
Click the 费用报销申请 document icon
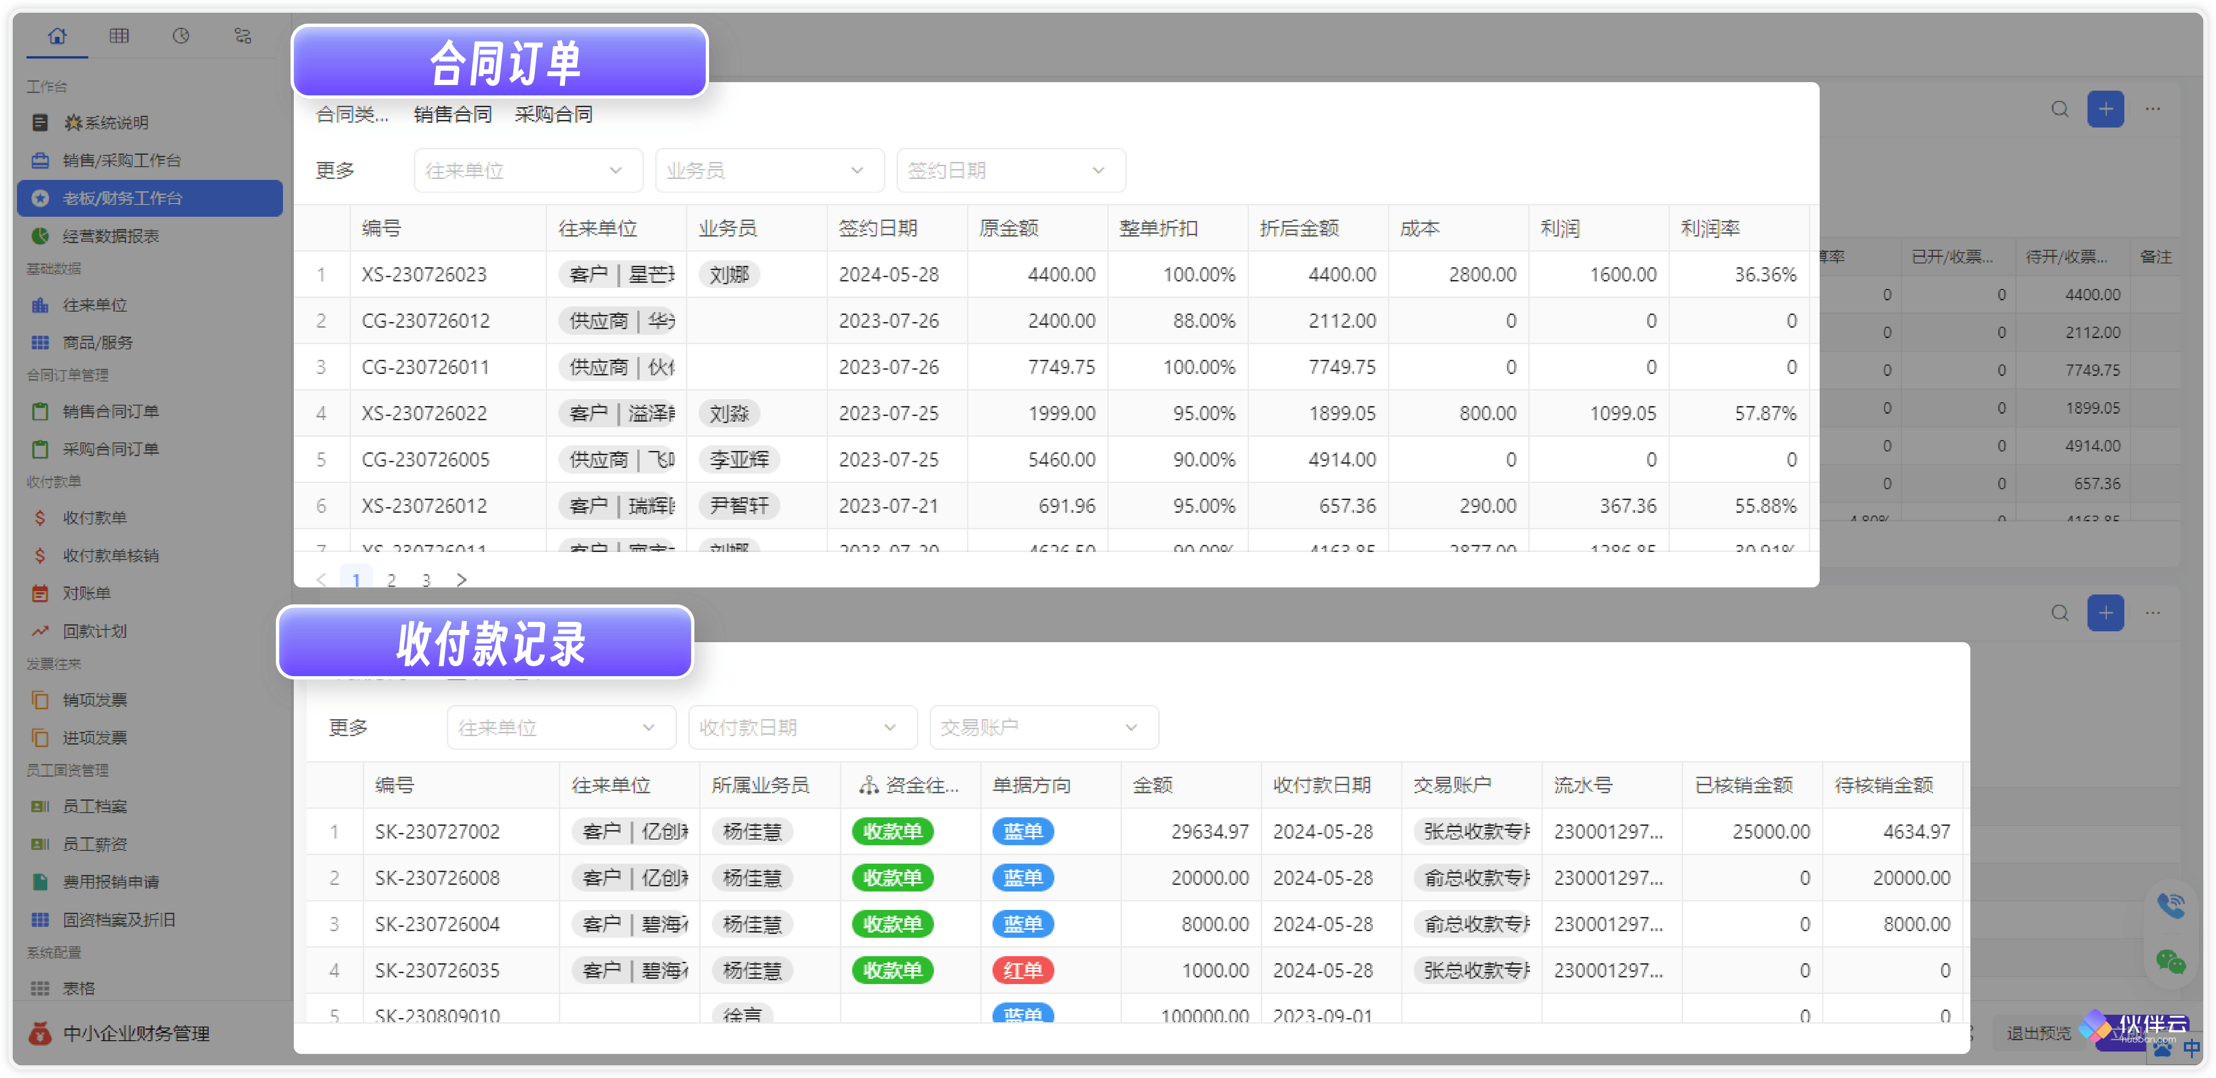(x=40, y=882)
